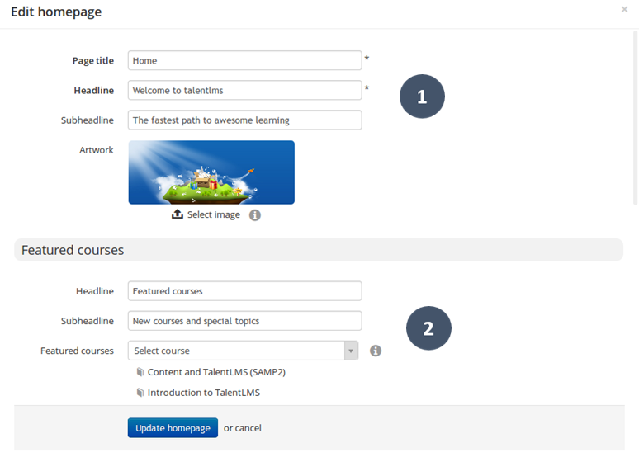639x457 pixels.
Task: Click the Select image link
Action: tap(213, 214)
